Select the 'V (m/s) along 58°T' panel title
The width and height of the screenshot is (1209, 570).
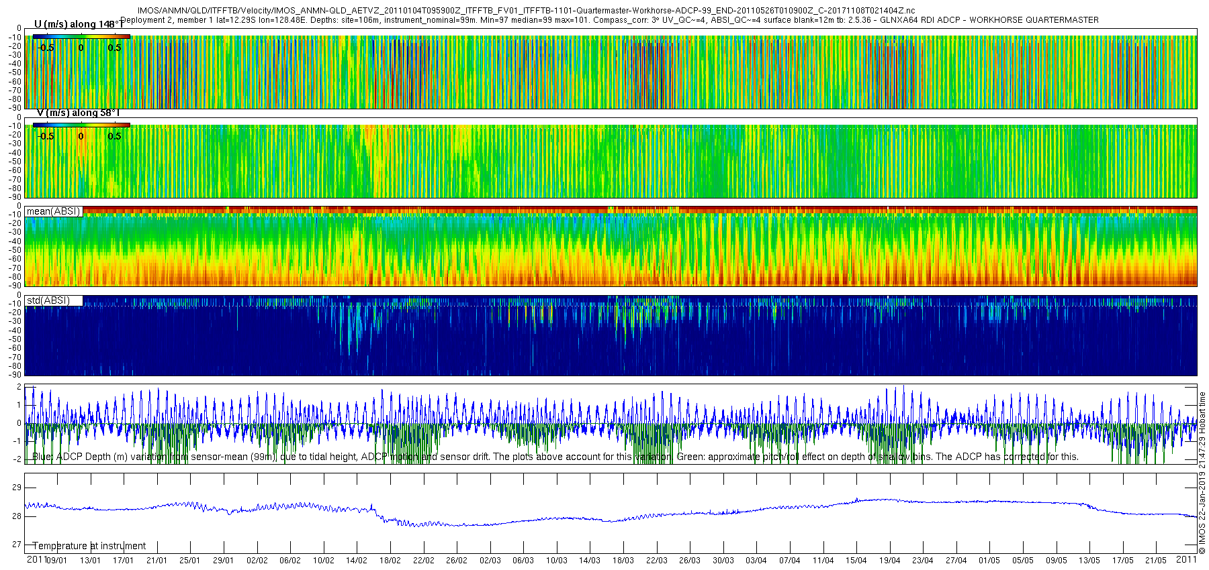pos(78,113)
